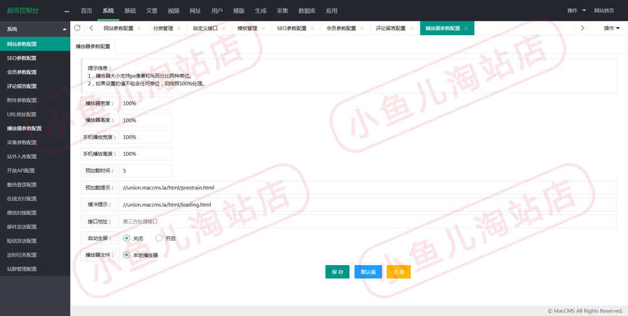Open 网址 in the top menu
This screenshot has height=316, width=628.
tap(195, 11)
